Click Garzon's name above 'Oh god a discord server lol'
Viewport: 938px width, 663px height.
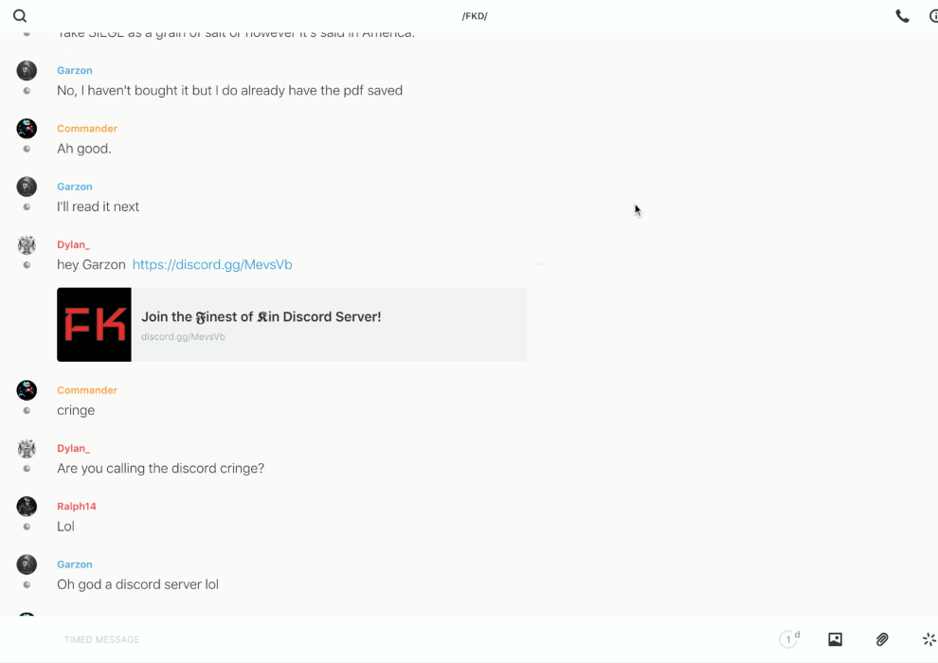(x=74, y=564)
